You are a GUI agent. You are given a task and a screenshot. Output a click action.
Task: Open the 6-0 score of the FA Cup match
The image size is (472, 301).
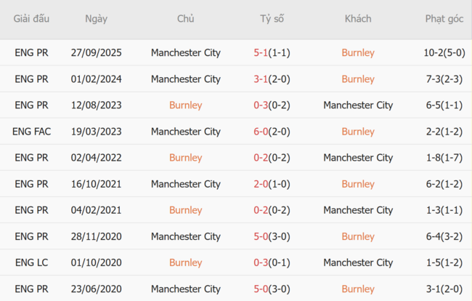coord(261,132)
